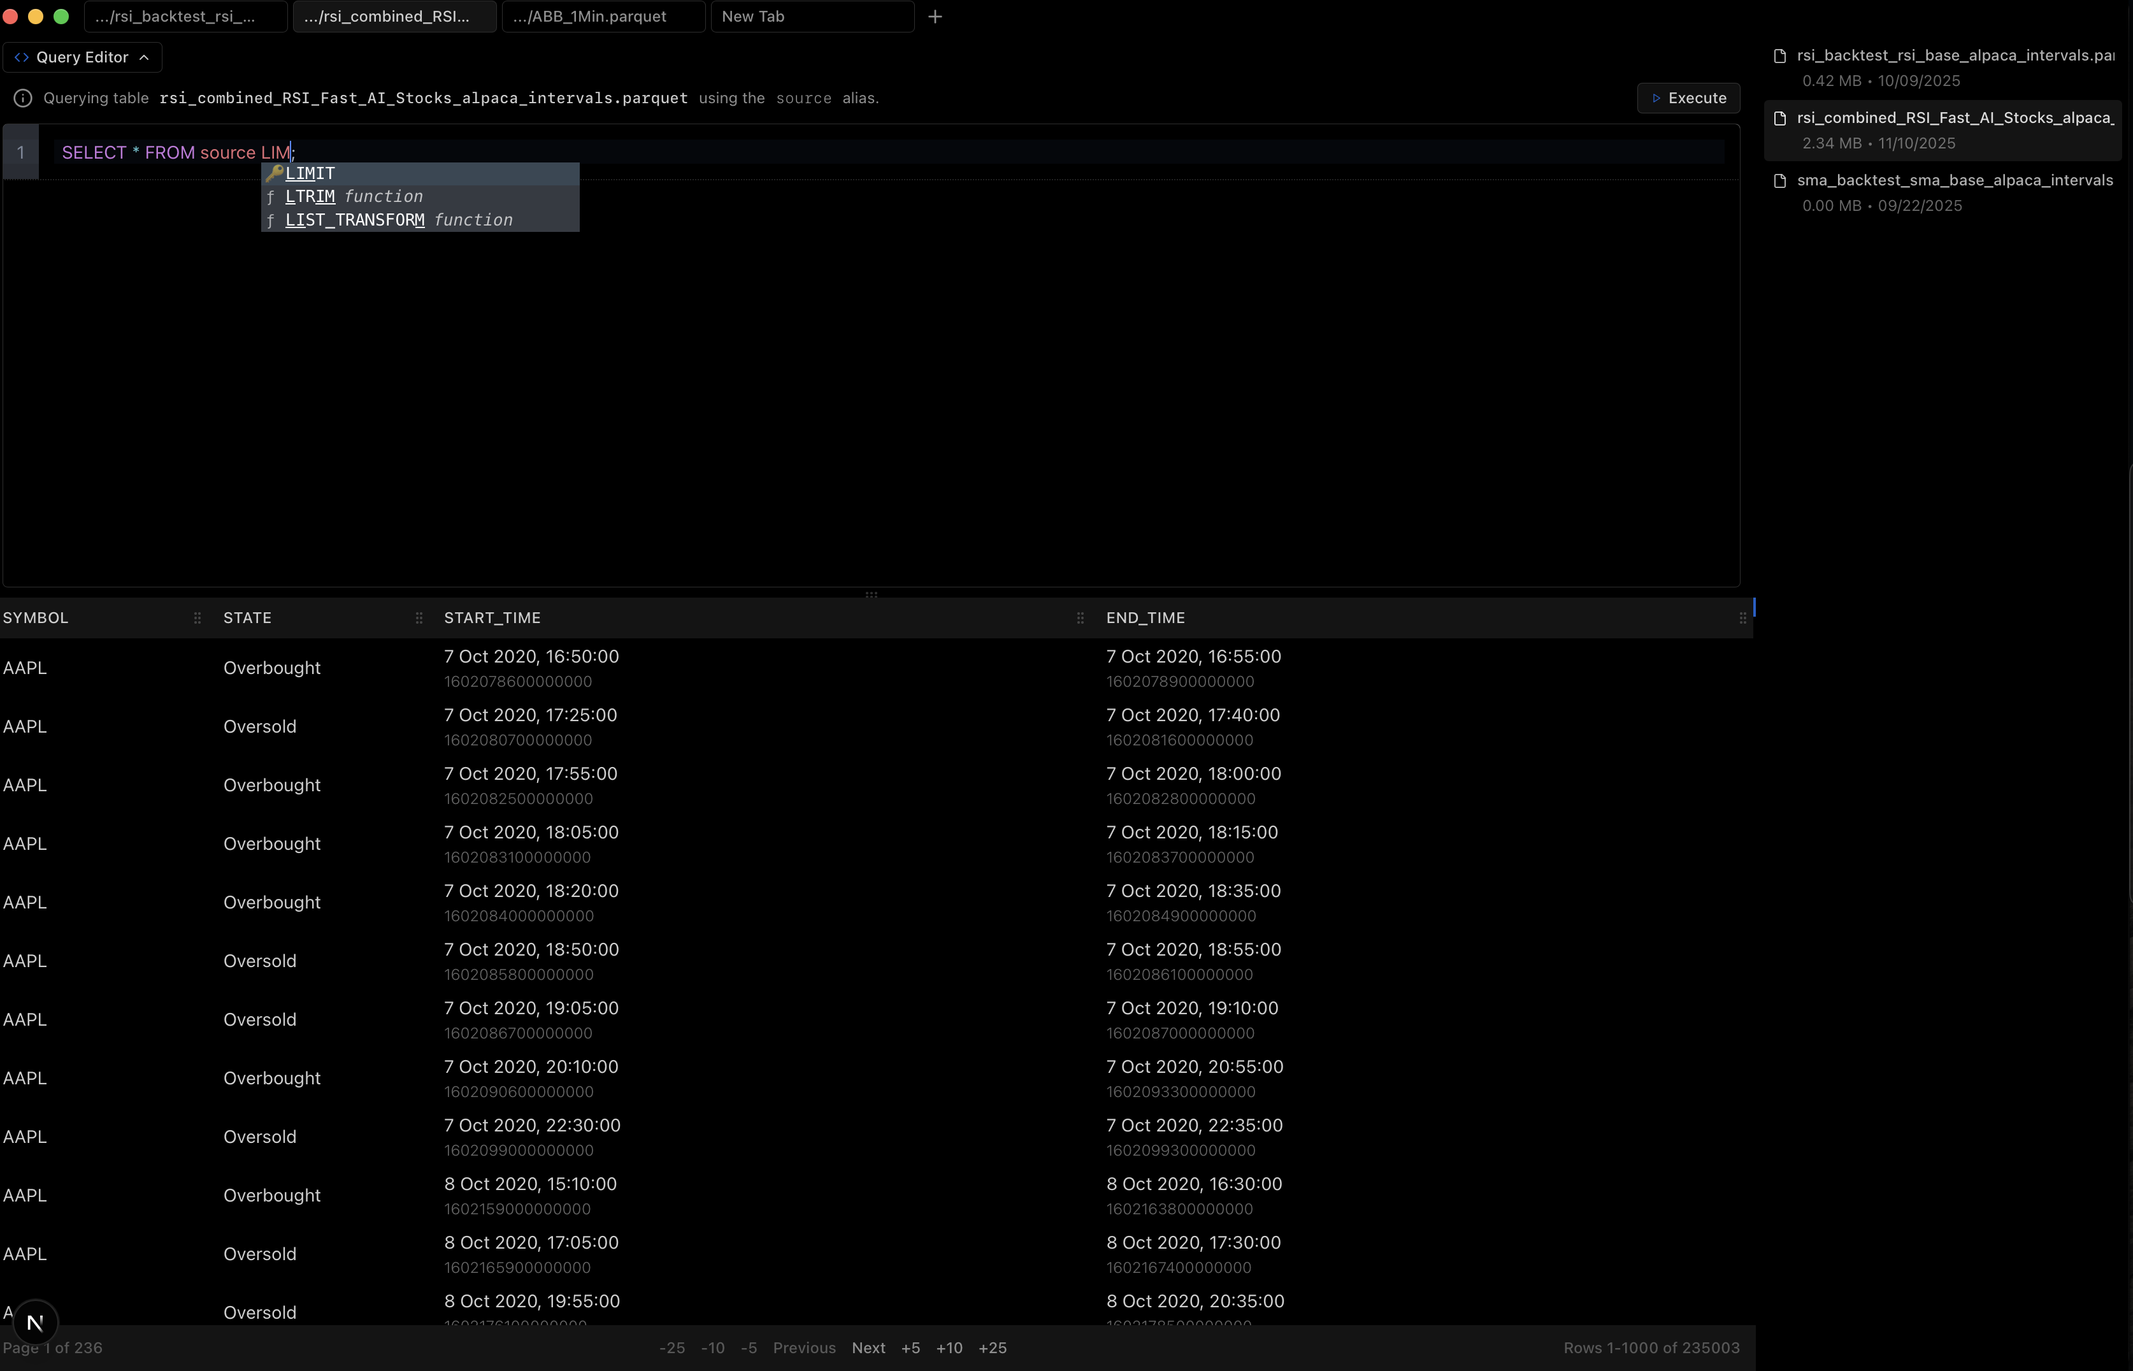Select LIMIT from the autocomplete list
The image size is (2133, 1371).
point(310,173)
